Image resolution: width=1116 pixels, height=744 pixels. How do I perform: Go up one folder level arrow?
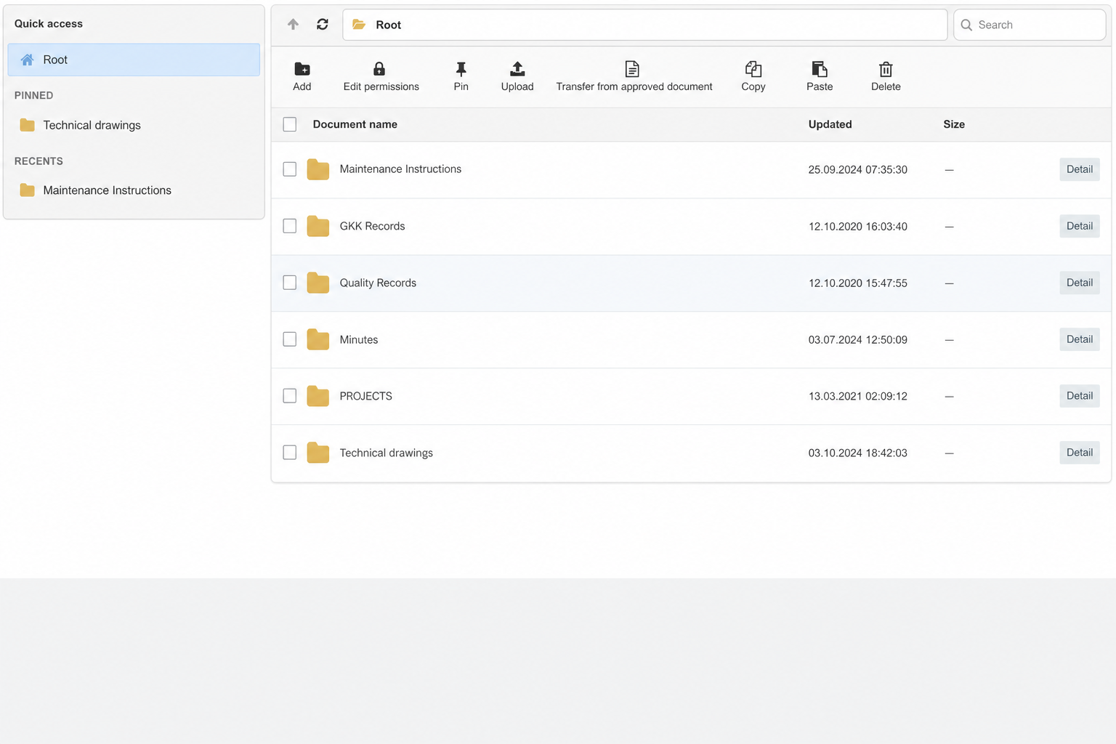293,25
